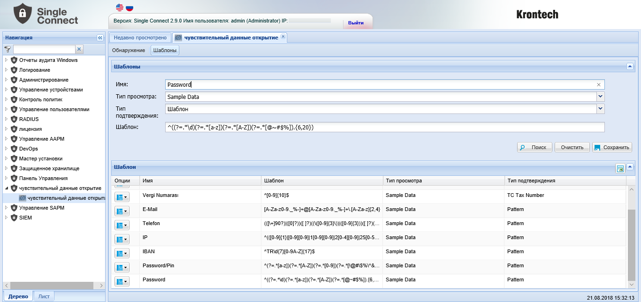Sort grid by Тип просмотра column header
The width and height of the screenshot is (641, 302).
tap(443, 181)
